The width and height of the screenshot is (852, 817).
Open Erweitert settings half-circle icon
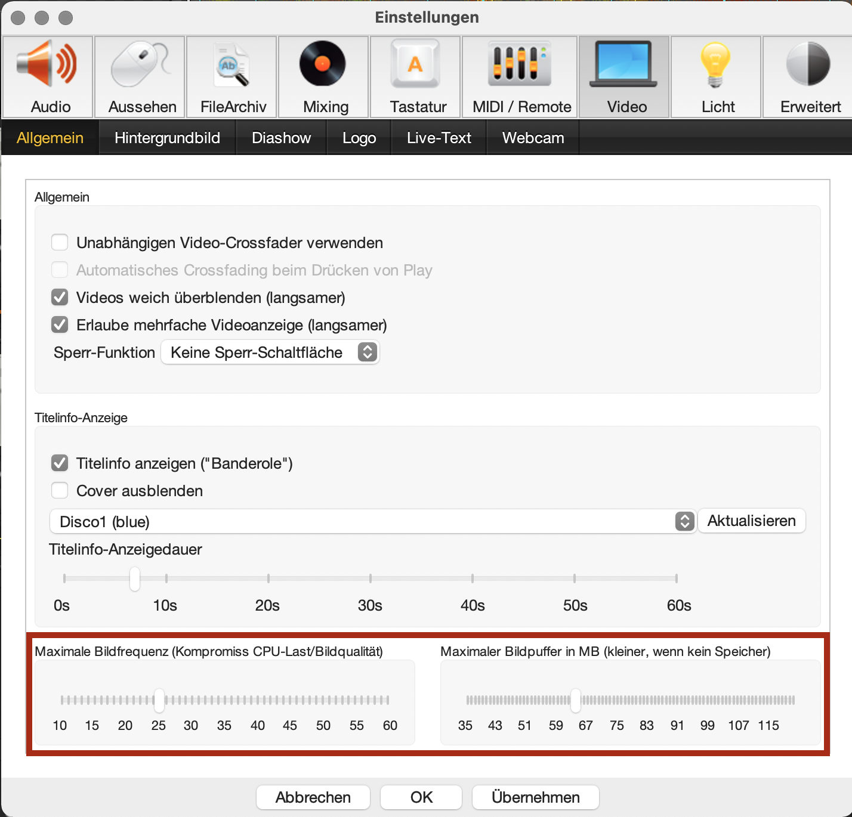pyautogui.click(x=808, y=64)
